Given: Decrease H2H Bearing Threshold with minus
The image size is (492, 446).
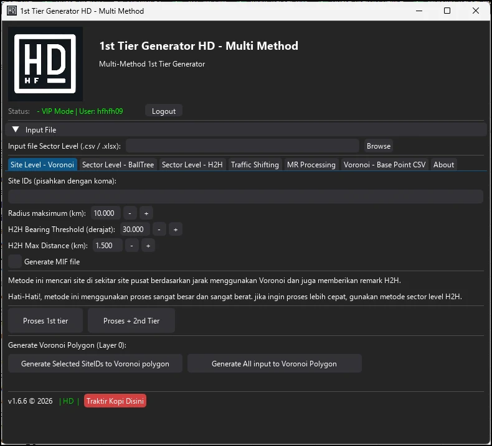Looking at the screenshot, I should [x=159, y=229].
